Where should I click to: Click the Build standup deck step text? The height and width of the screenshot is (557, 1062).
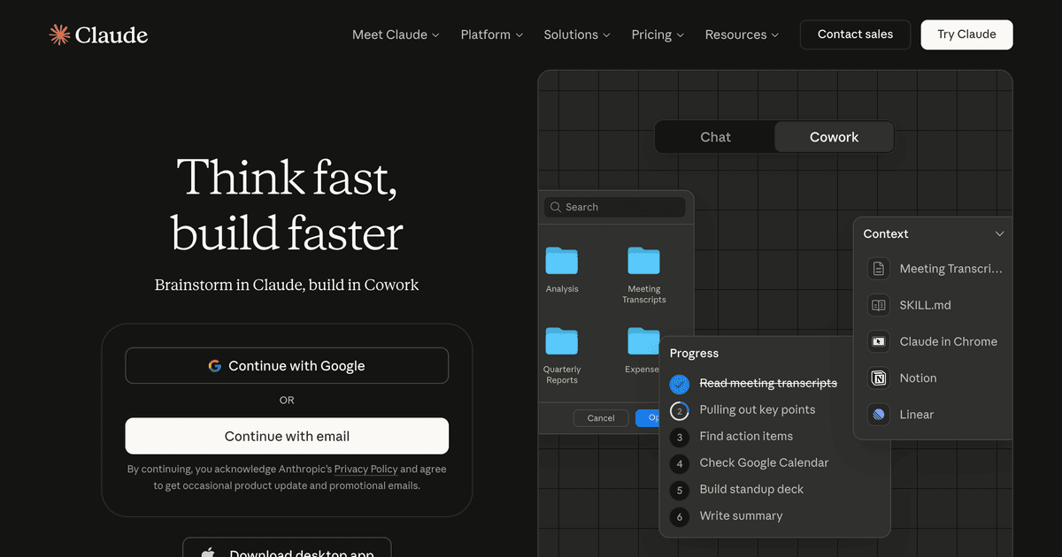(x=751, y=489)
